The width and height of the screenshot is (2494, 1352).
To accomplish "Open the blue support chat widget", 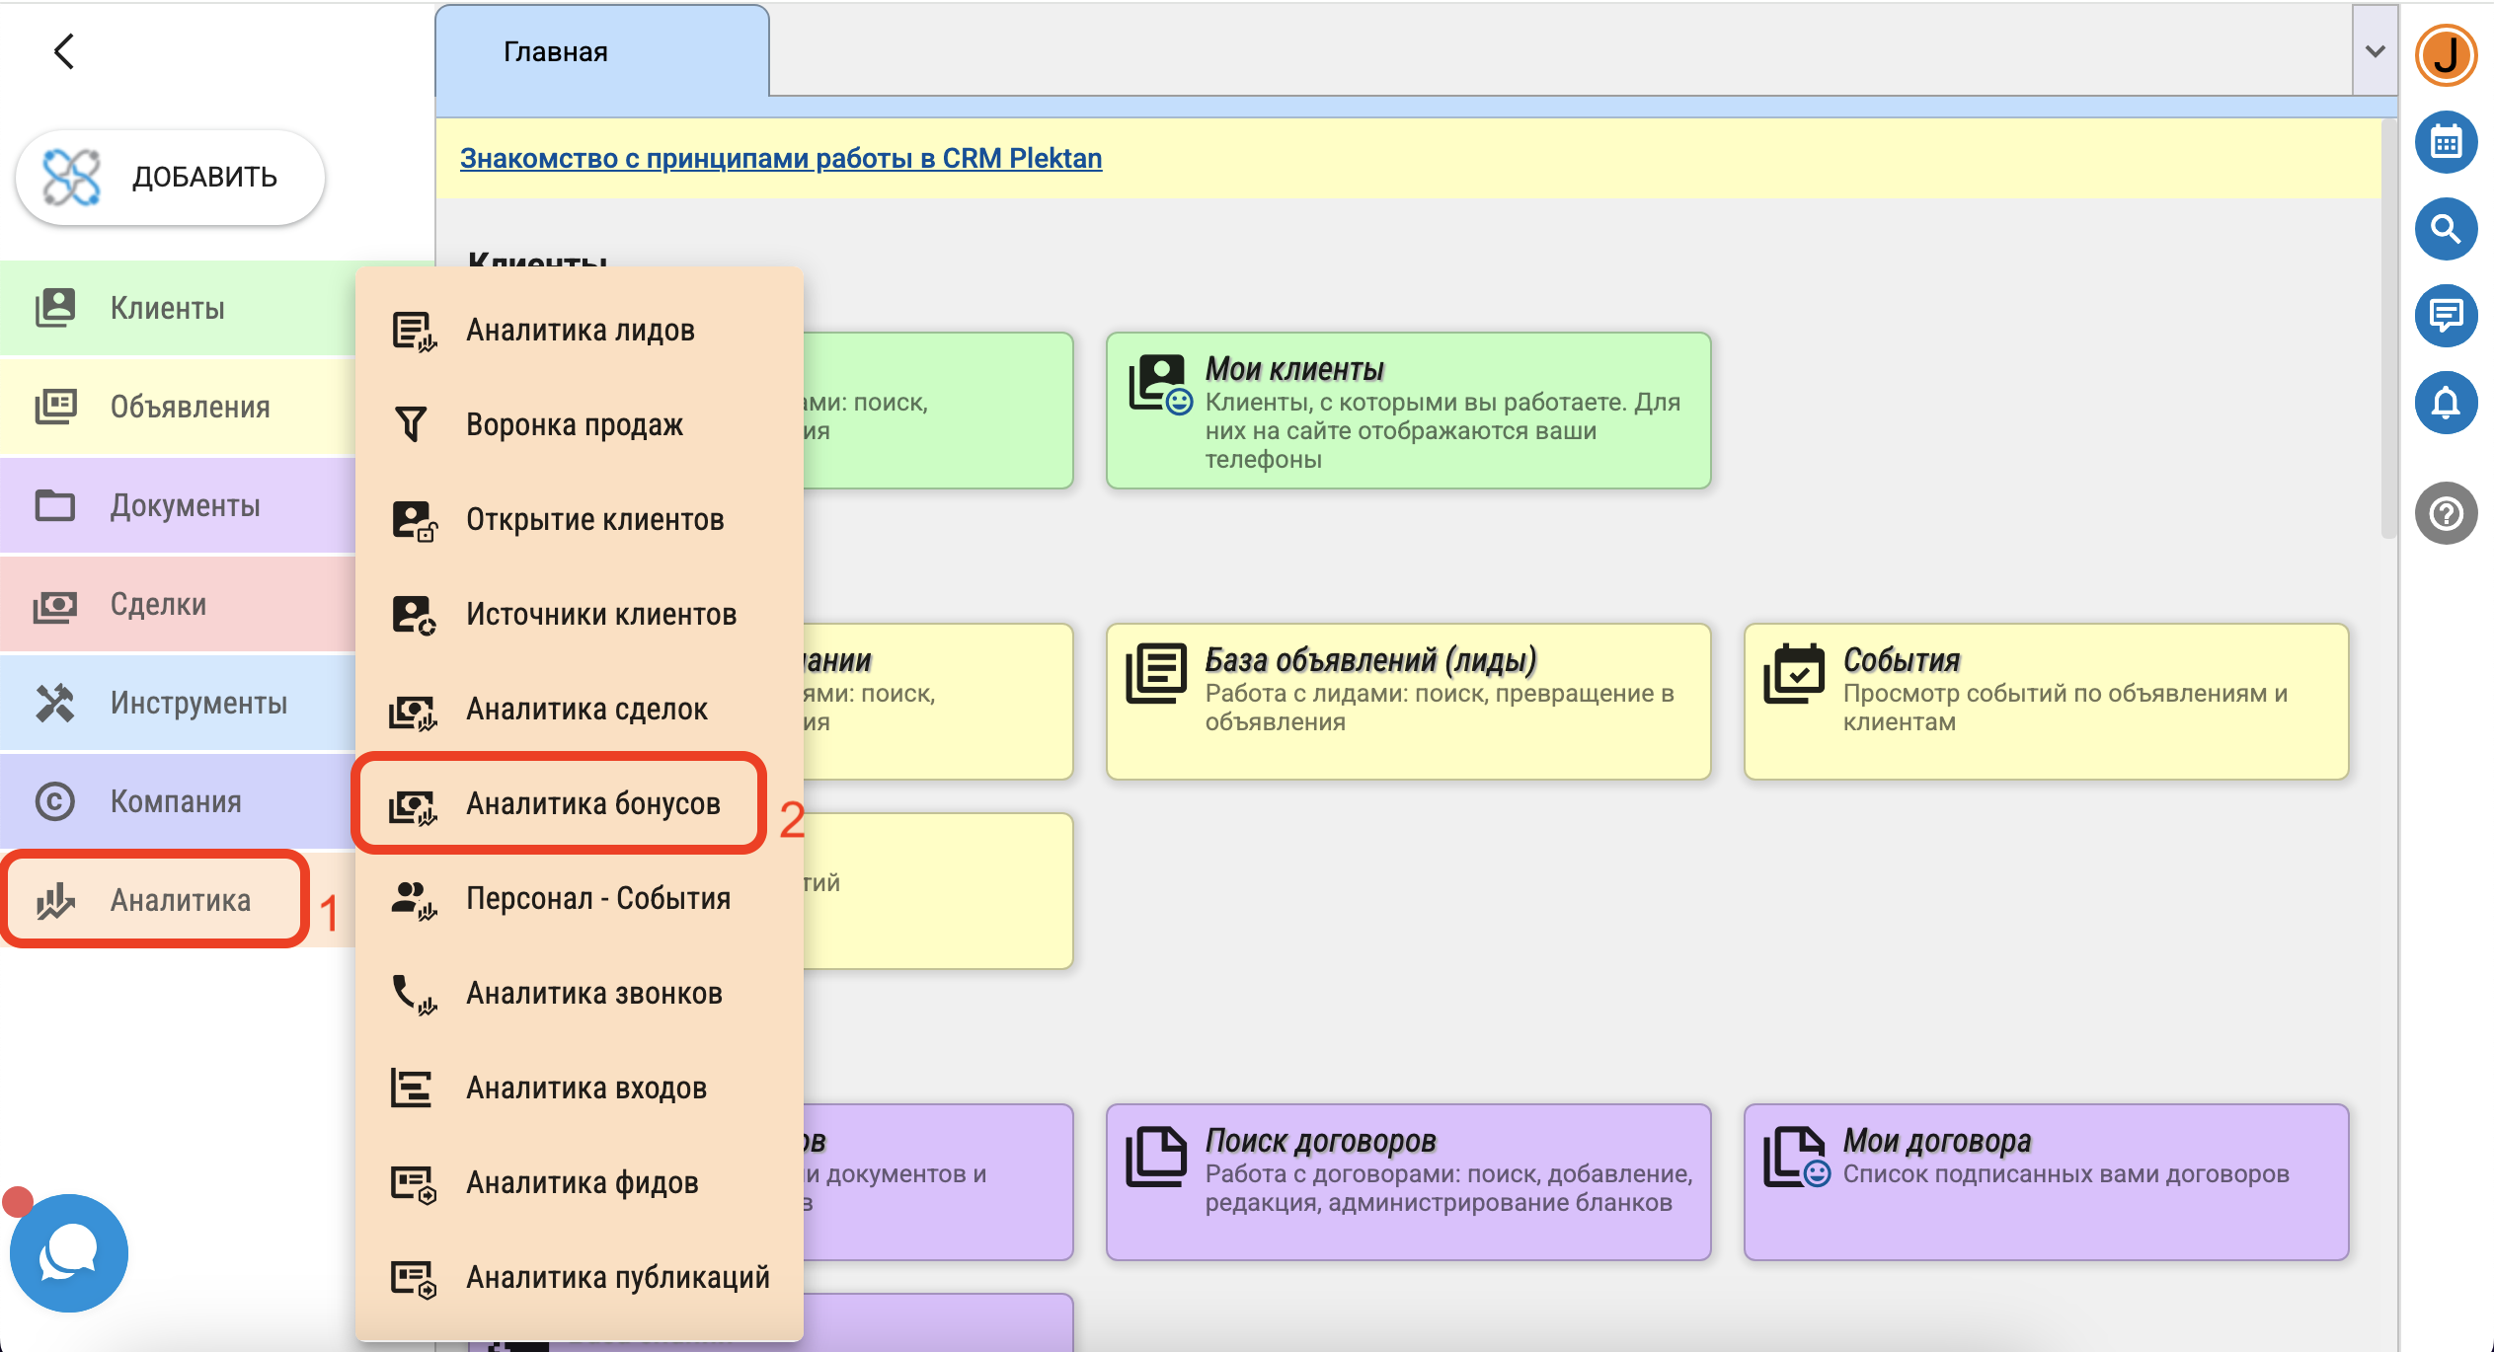I will 68,1252.
